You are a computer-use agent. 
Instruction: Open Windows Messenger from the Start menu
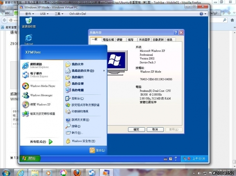tap(37, 95)
